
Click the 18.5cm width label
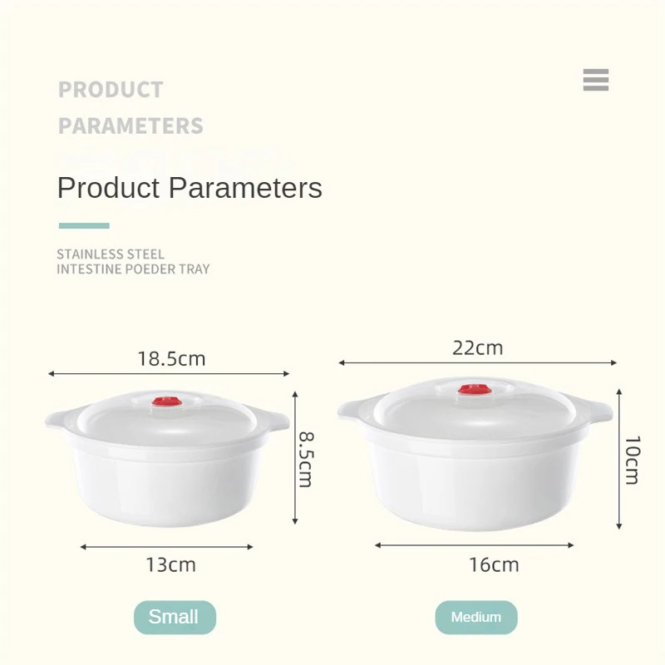(171, 359)
